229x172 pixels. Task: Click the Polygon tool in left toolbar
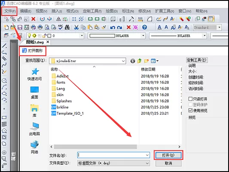(4, 130)
